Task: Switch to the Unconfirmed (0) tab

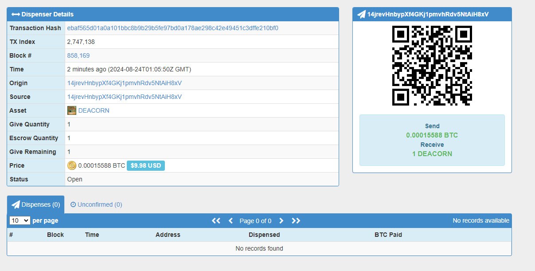Action: point(96,204)
